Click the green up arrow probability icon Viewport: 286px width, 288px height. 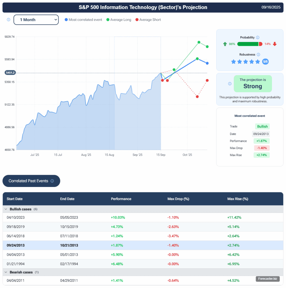coord(225,44)
